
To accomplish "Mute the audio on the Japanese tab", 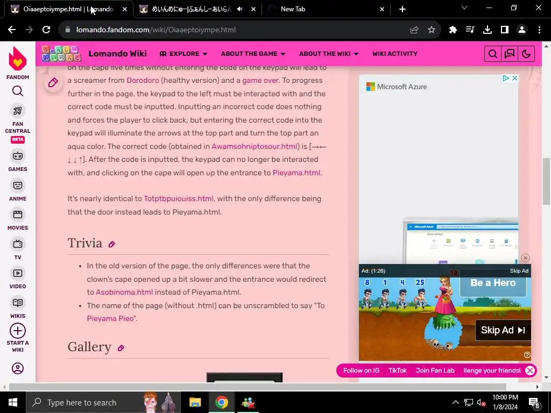I will click(239, 9).
